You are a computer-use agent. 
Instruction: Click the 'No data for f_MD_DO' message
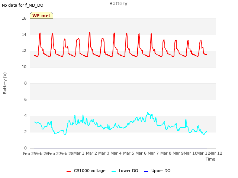click(x=23, y=5)
